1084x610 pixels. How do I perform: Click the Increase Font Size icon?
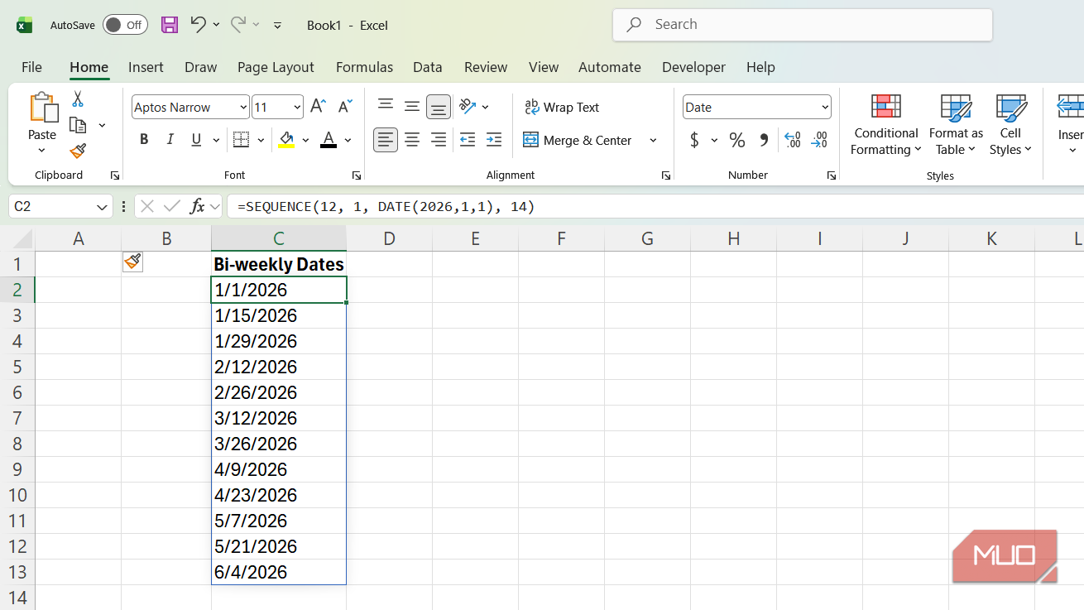pos(318,107)
